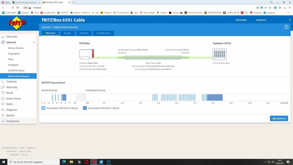The width and height of the screenshot is (293, 165).
Task: Click the Übersicht home icon in sidebar
Action: click(x=3, y=37)
